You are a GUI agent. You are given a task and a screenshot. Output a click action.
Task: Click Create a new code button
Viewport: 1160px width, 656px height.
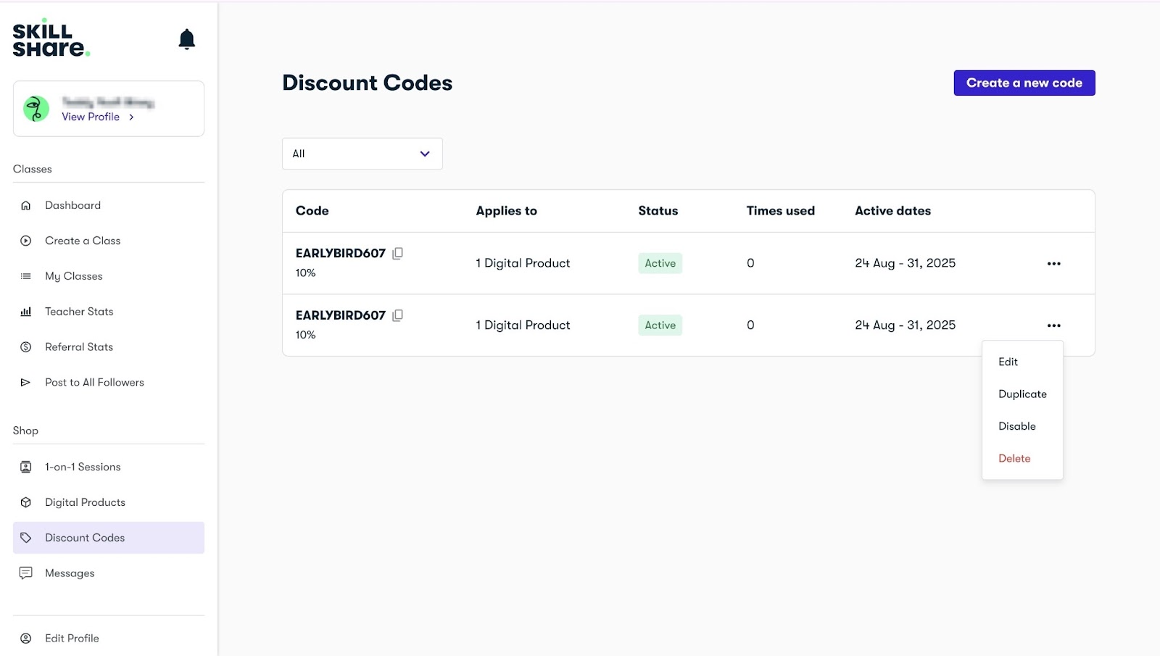(1024, 83)
